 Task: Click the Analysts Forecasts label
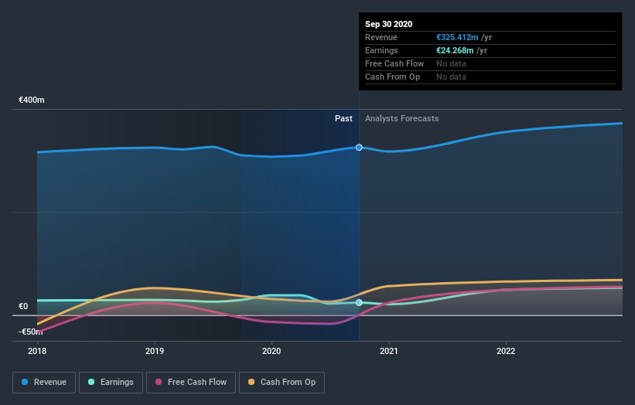[401, 118]
